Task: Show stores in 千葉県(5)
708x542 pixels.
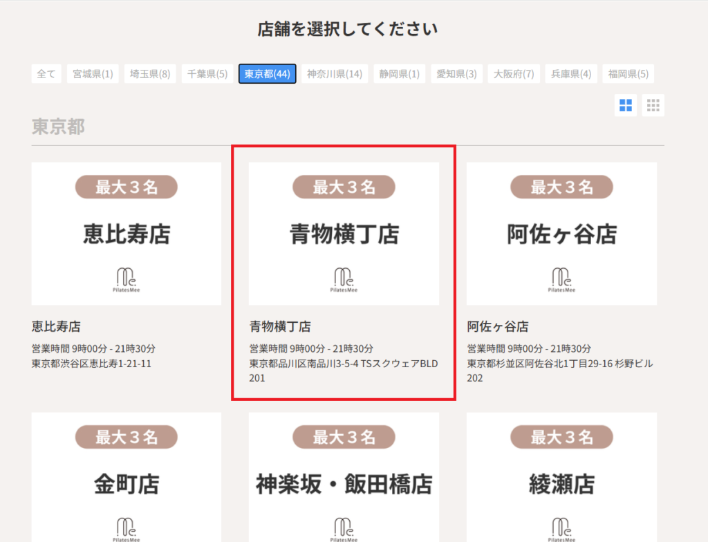Action: coord(207,74)
